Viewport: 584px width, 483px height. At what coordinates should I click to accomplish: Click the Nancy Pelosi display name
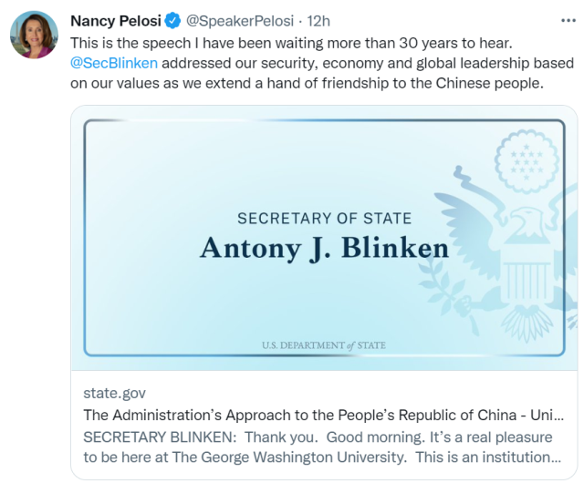[x=115, y=21]
